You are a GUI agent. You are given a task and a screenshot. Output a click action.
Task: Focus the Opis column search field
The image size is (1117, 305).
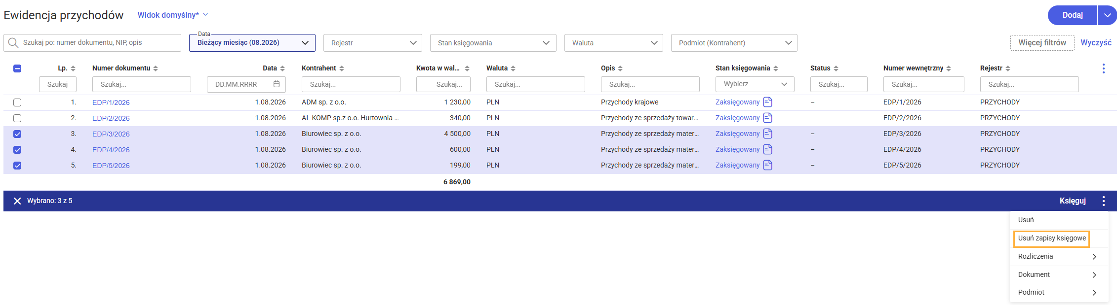[650, 84]
